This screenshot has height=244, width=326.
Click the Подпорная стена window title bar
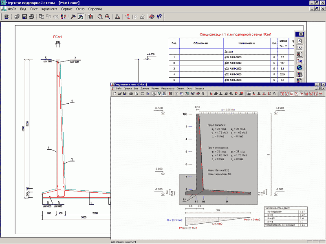point(204,84)
